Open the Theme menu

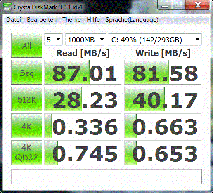coord(71,20)
